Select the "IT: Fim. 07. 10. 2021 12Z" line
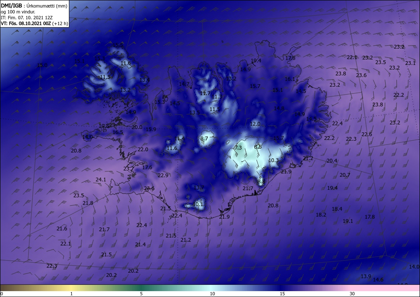Viewport: 420px width, 297px height. pos(26,18)
